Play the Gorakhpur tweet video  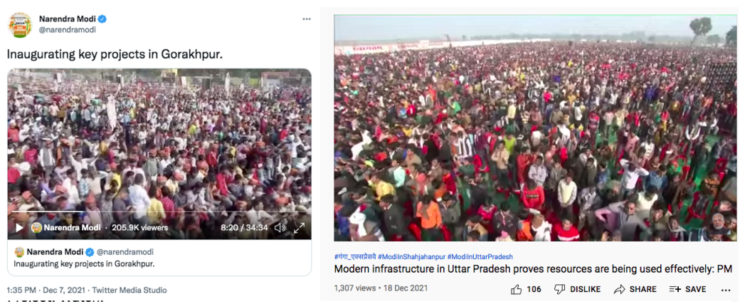pos(19,228)
